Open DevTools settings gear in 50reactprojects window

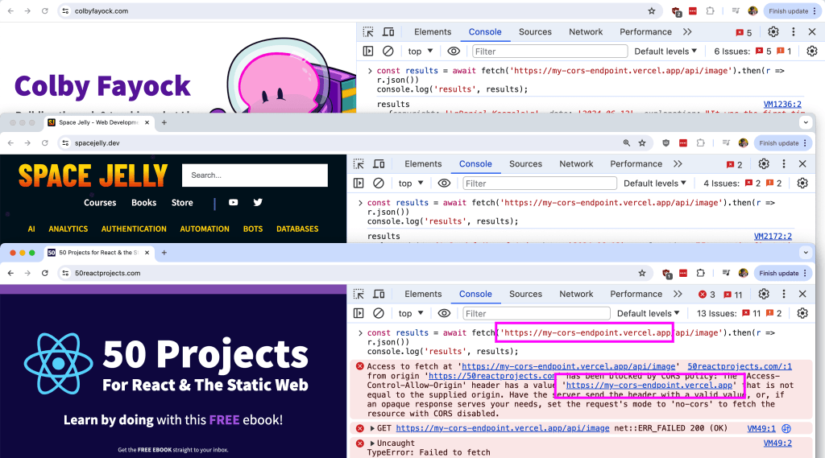click(764, 294)
